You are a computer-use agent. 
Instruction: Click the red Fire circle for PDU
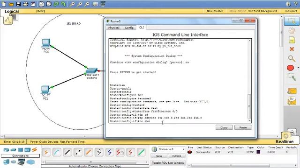coord(190,152)
